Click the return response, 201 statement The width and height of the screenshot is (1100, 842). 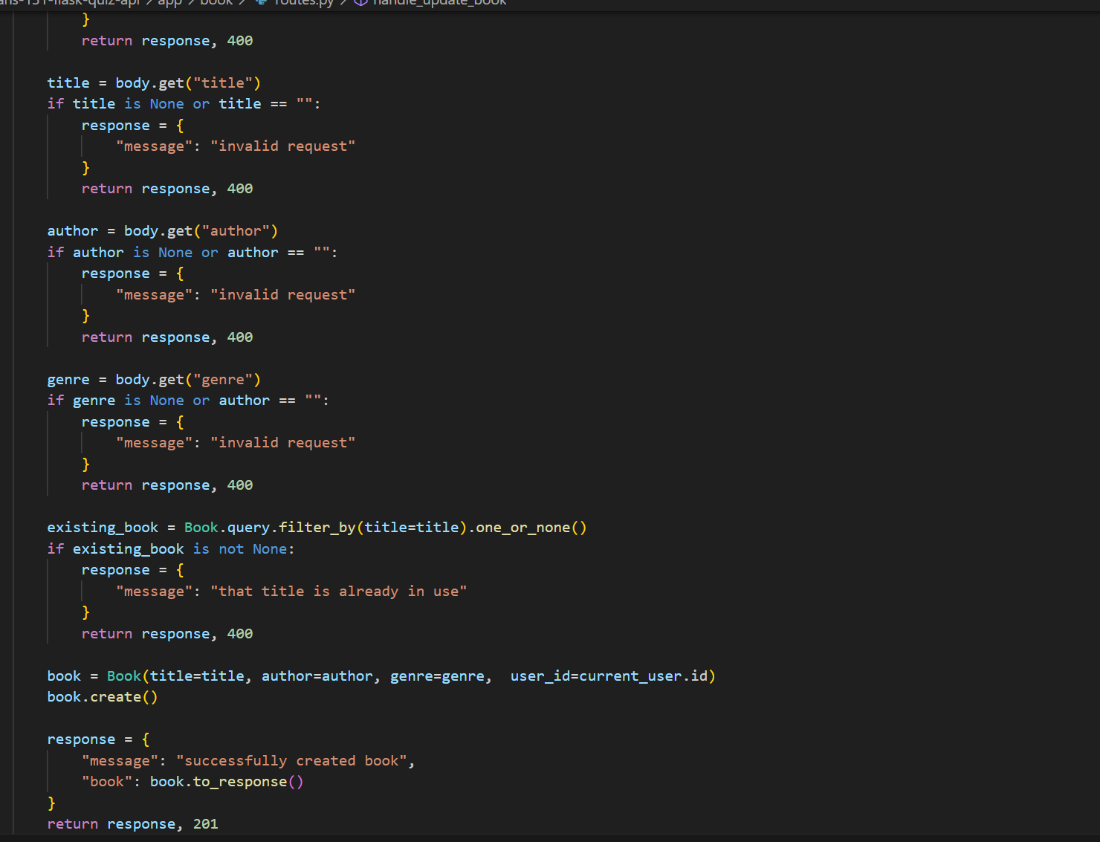tap(132, 823)
